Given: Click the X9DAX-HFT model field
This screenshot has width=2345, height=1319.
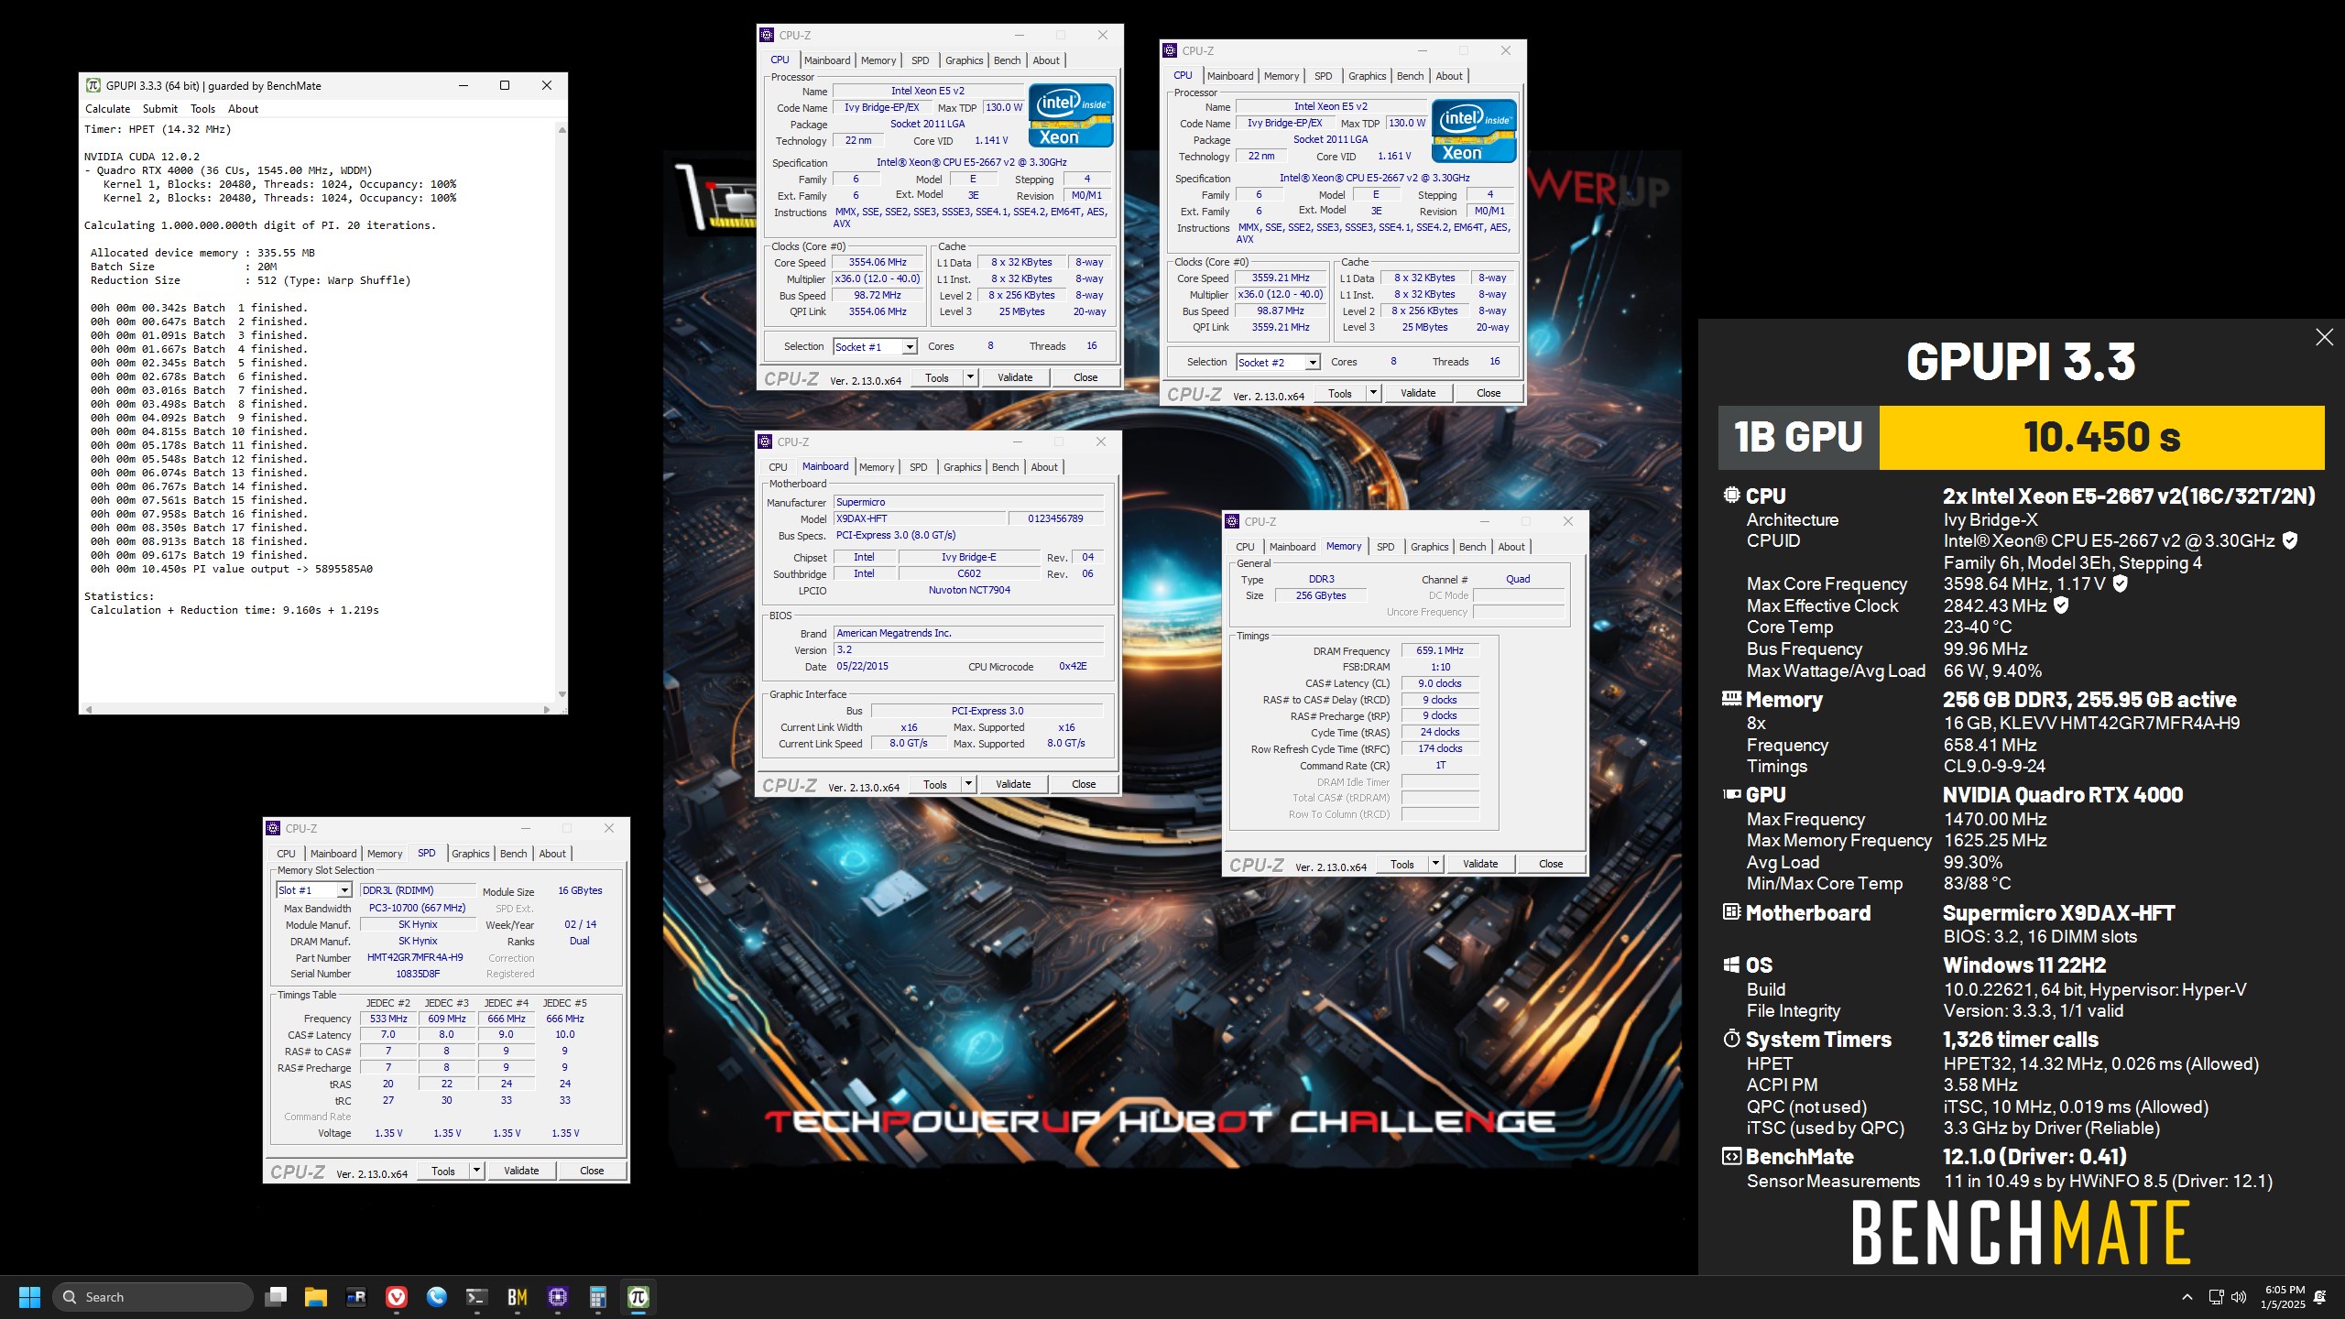Looking at the screenshot, I should click(919, 518).
